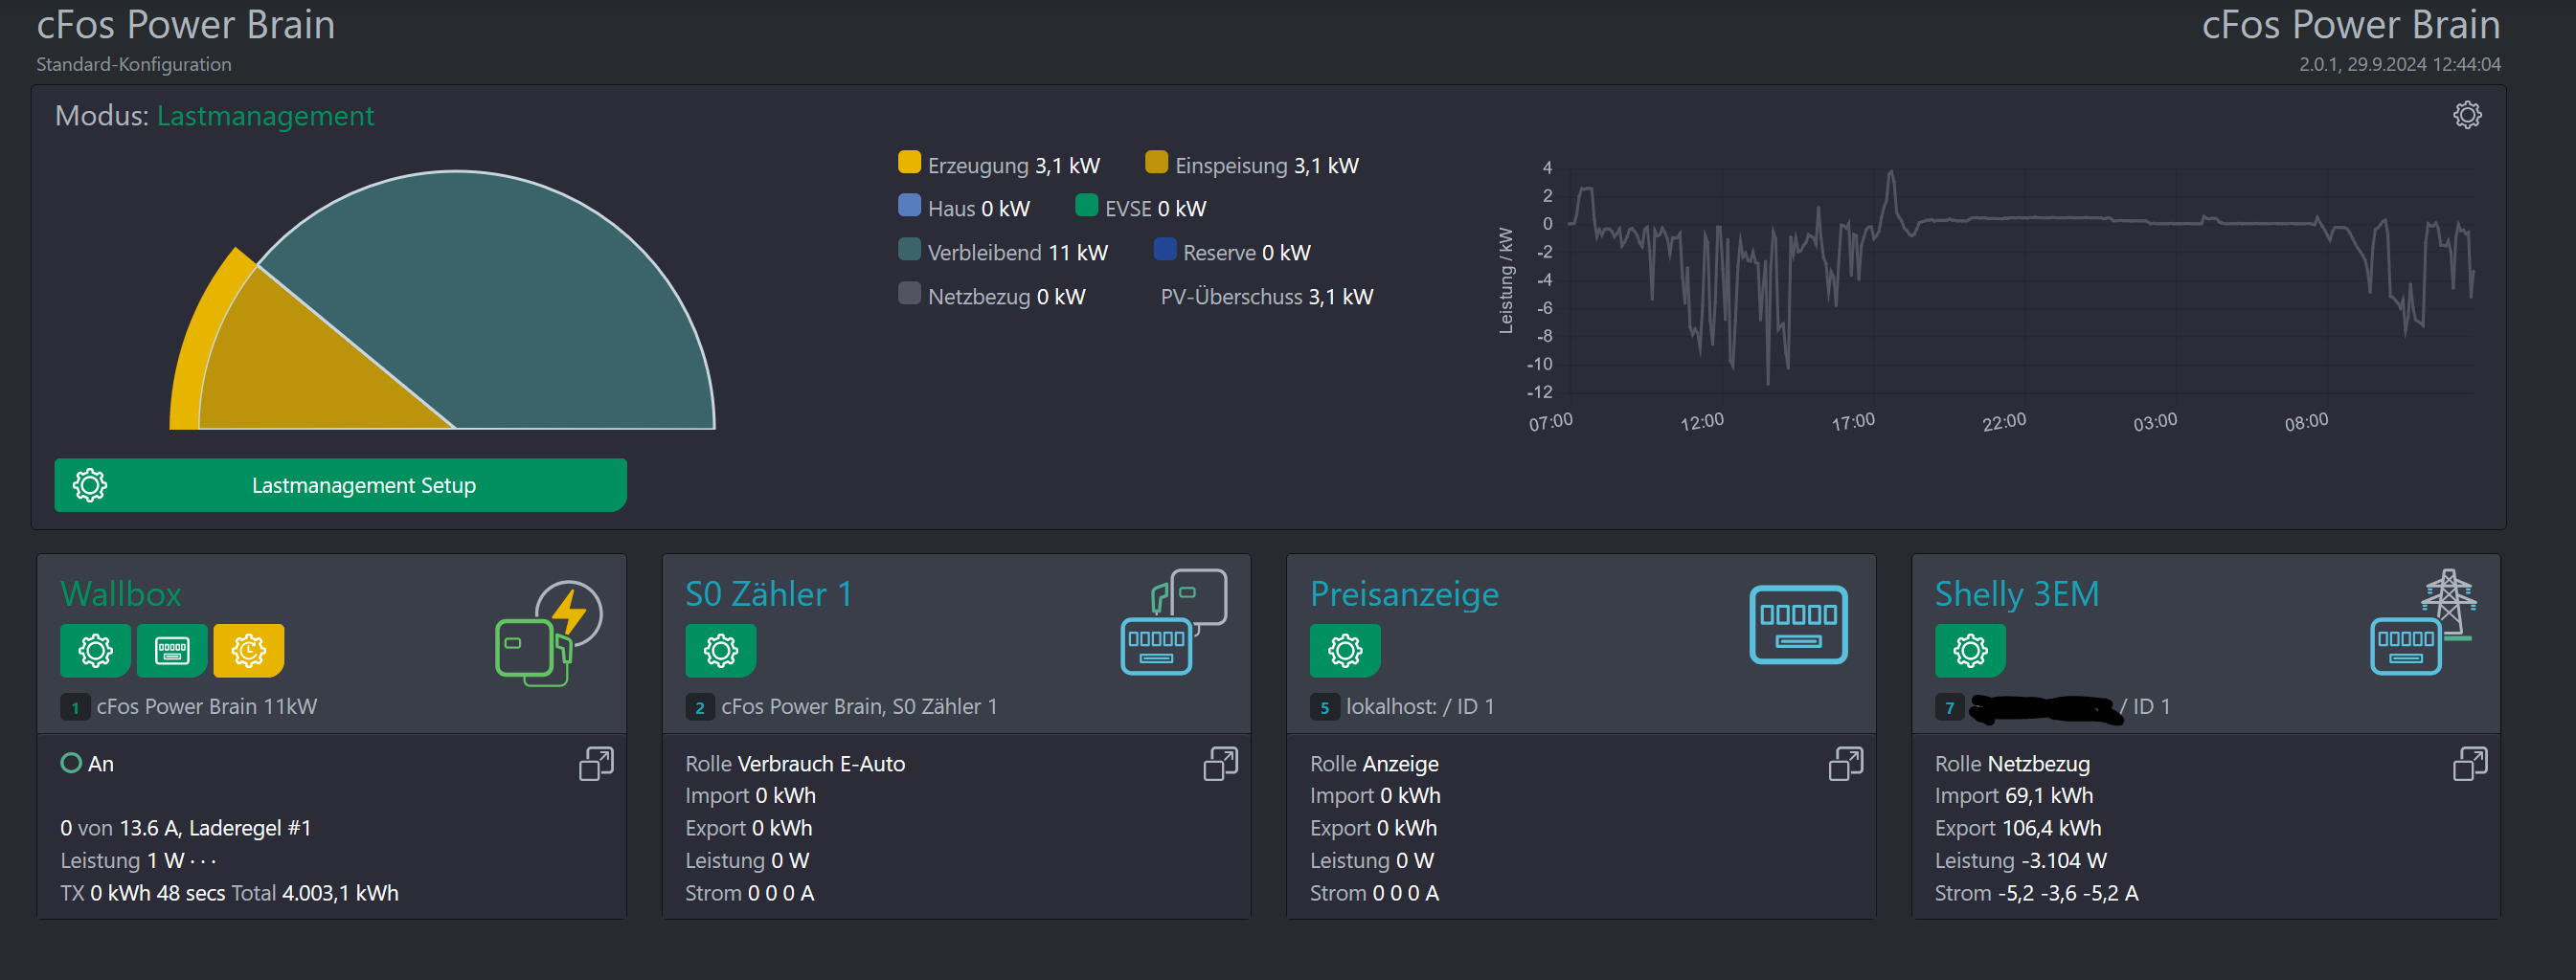Click the Shelly 3EM device number 7 badge
The width and height of the screenshot is (2576, 980).
[x=1950, y=707]
